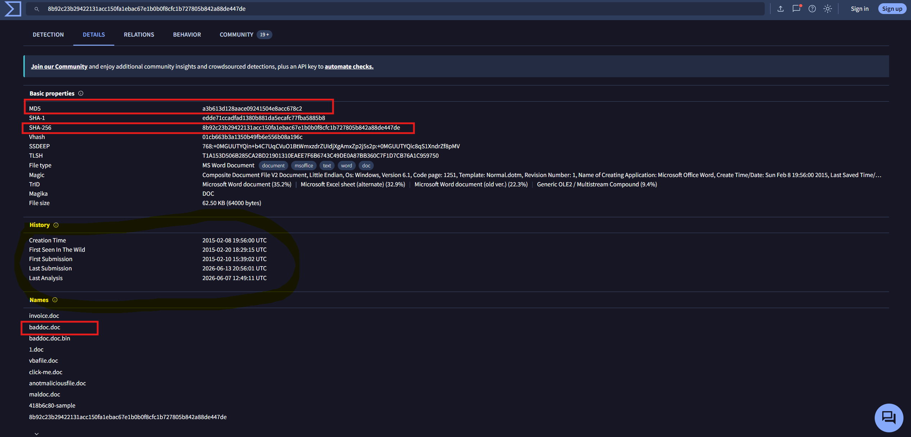This screenshot has width=911, height=437.
Task: Click the Names info icon
Action: [x=55, y=300]
